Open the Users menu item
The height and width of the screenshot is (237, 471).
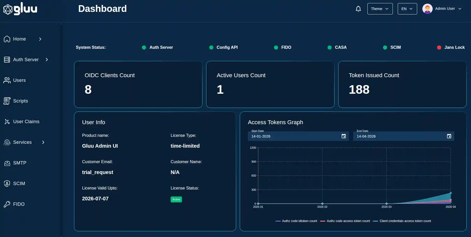click(x=19, y=80)
